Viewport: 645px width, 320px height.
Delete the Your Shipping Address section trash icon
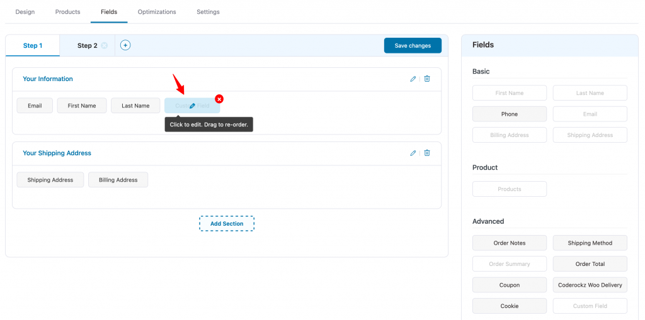(x=427, y=153)
